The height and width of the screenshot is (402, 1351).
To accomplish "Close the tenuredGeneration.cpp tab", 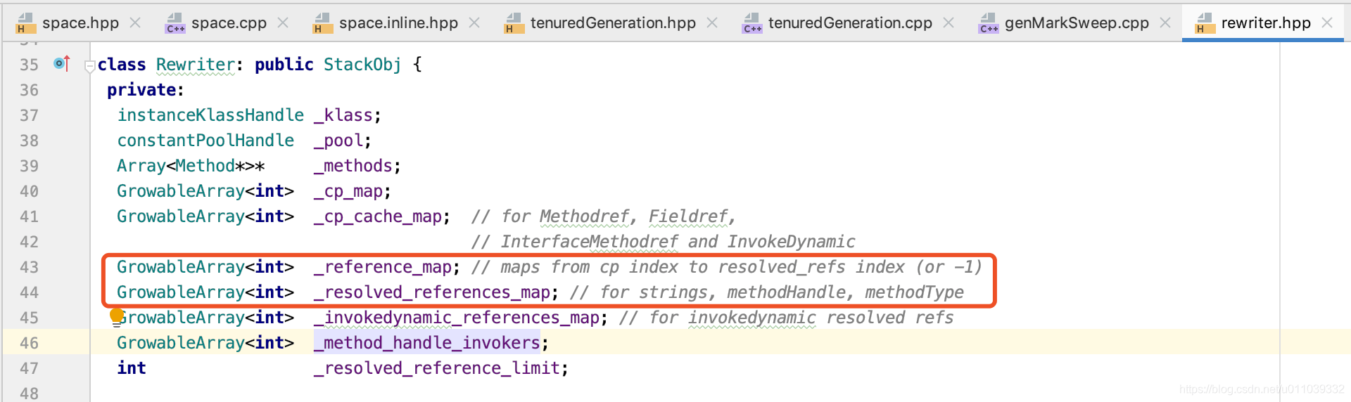I will 949,23.
